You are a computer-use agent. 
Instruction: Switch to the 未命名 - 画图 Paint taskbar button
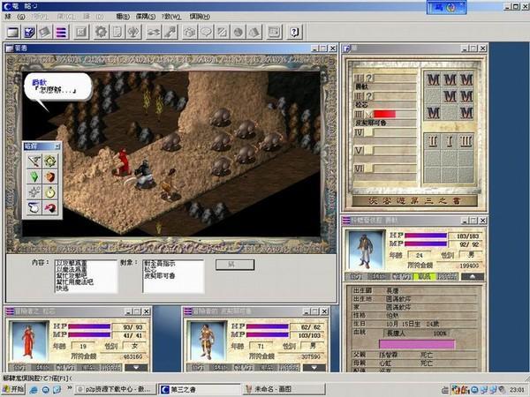point(284,389)
